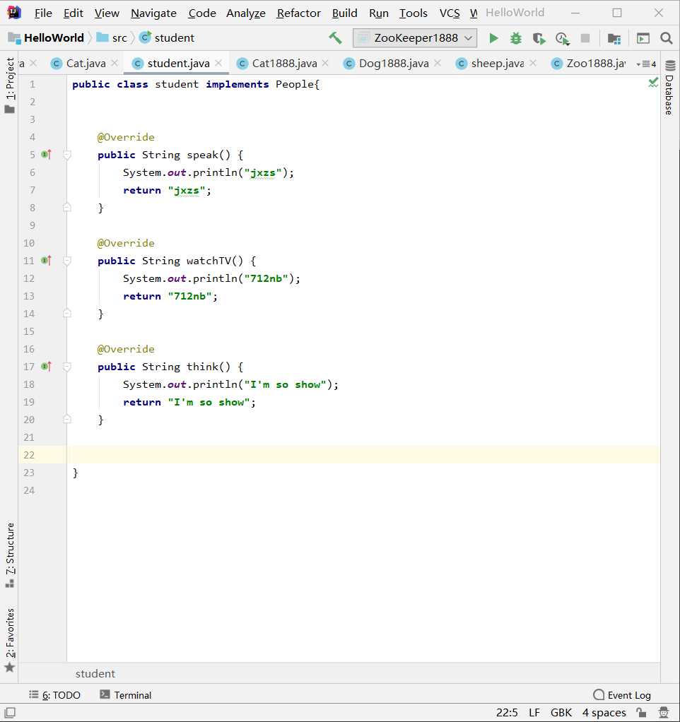Open the Navigate menu

tap(153, 13)
